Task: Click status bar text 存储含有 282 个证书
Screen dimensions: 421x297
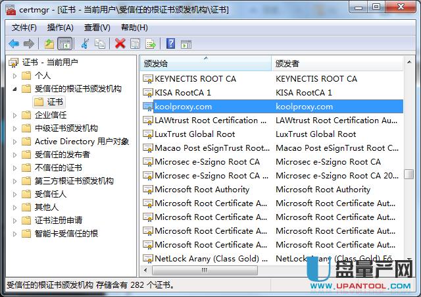Action: click(x=135, y=285)
